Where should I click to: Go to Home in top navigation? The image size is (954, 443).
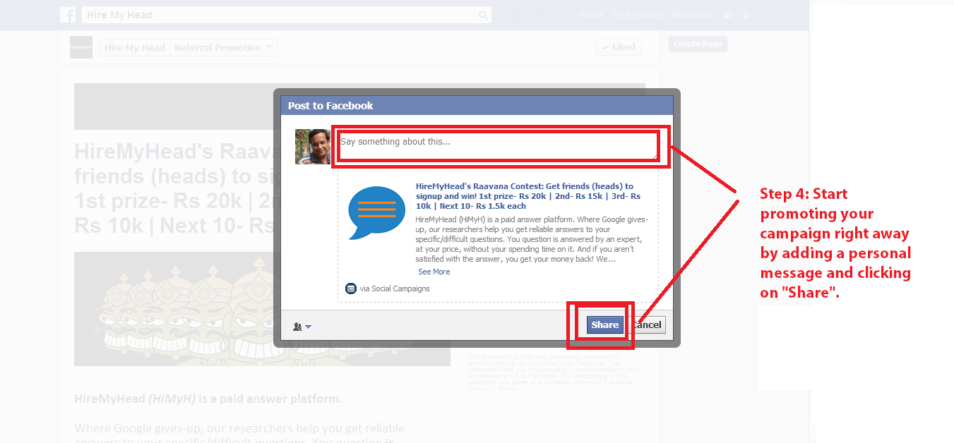tap(591, 15)
